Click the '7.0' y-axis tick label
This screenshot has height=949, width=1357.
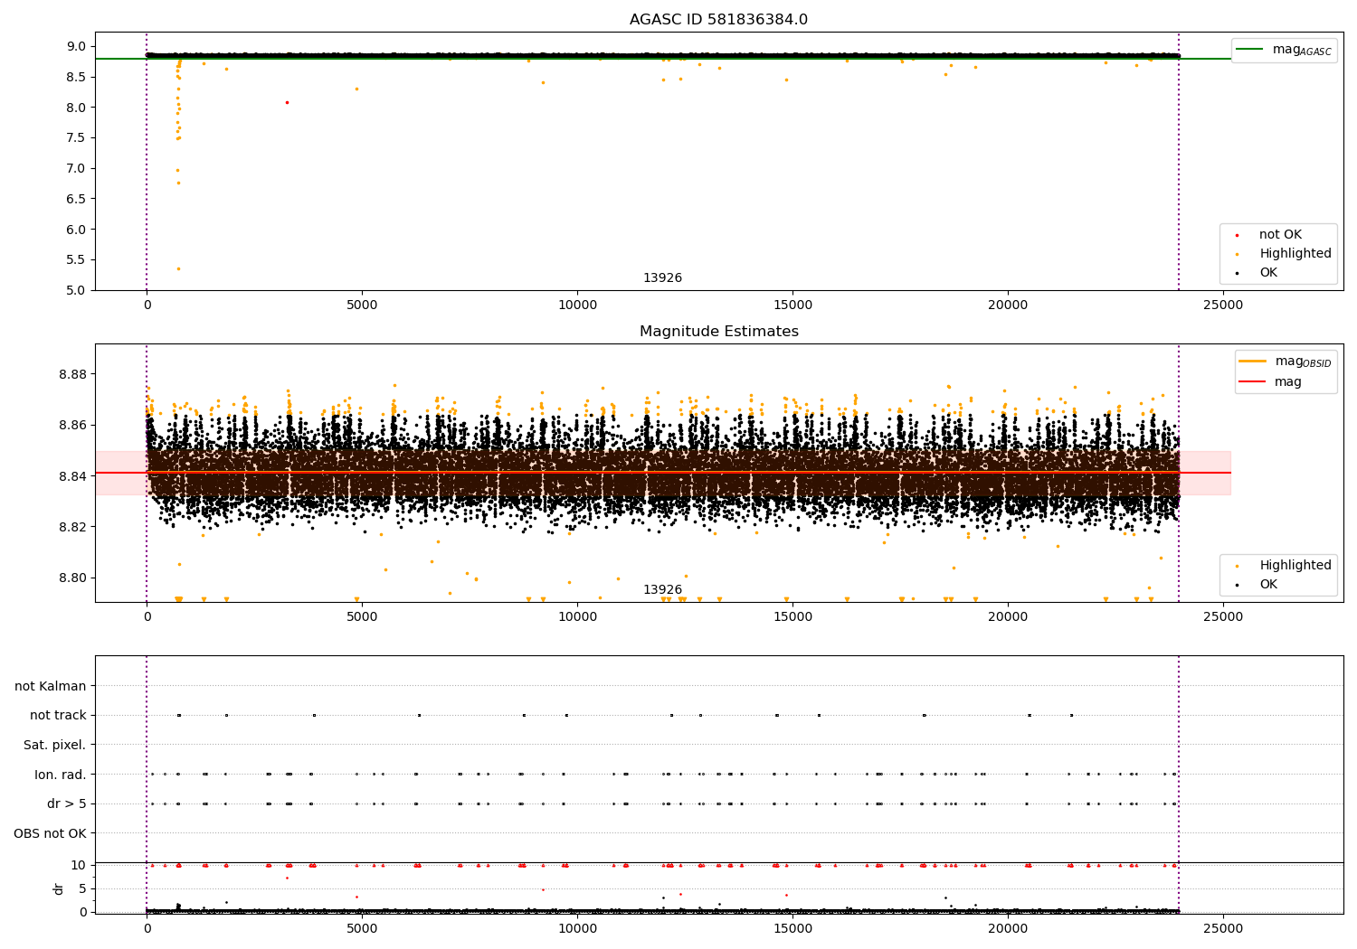(77, 169)
